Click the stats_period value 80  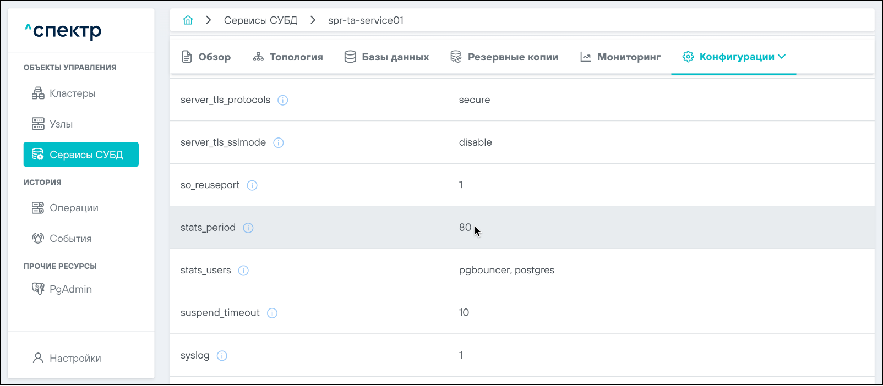[x=465, y=228]
